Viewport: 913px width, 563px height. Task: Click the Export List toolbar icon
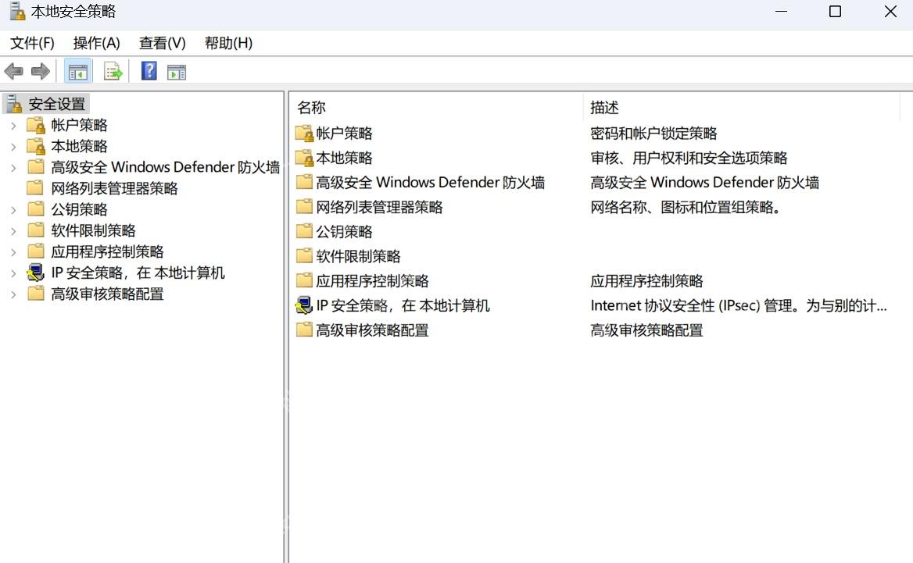pyautogui.click(x=113, y=72)
